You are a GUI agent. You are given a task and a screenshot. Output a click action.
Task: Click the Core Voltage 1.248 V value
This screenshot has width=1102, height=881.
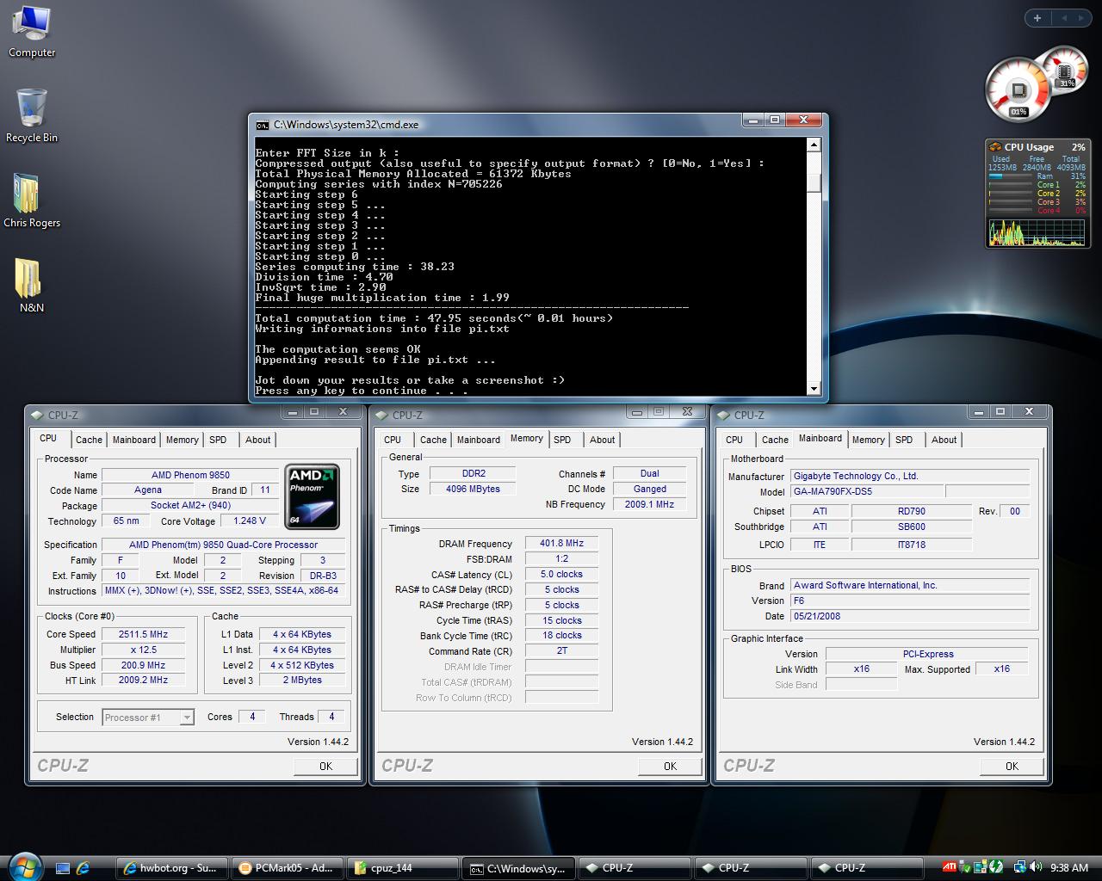249,521
